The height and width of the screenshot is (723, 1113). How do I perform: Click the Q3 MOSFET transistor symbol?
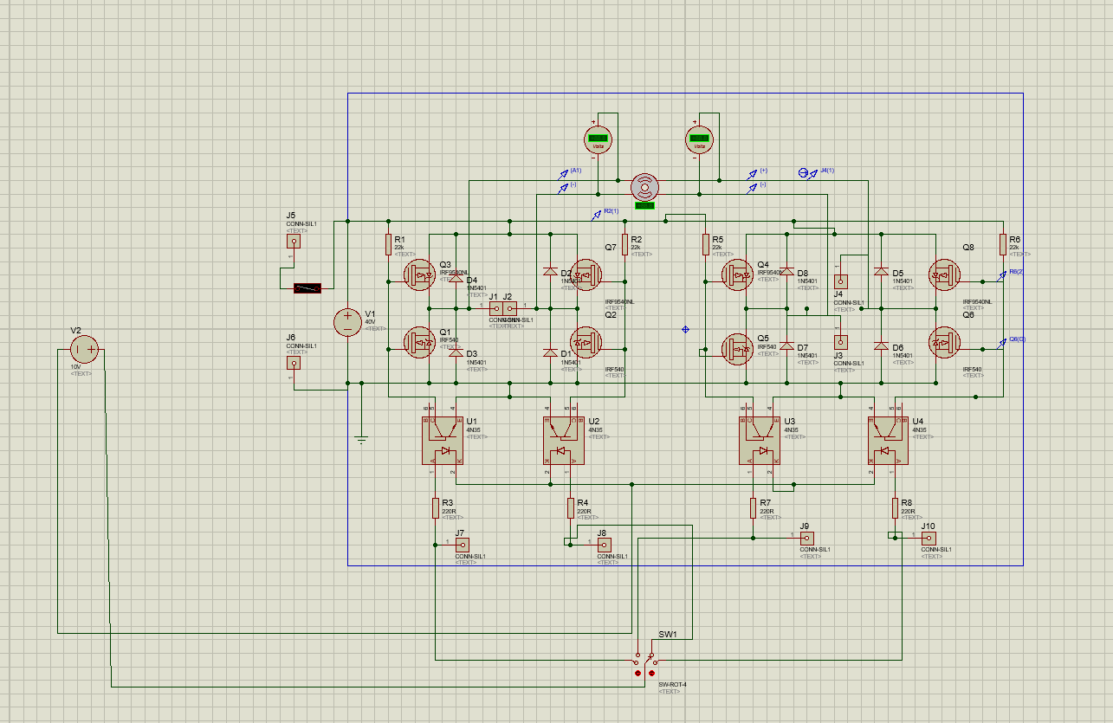[419, 274]
